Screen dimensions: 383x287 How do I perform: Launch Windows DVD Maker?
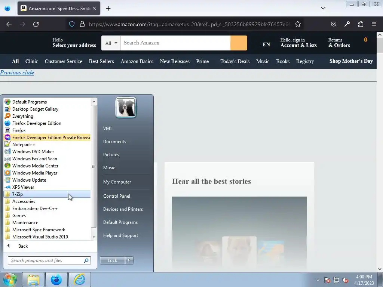click(x=47, y=151)
